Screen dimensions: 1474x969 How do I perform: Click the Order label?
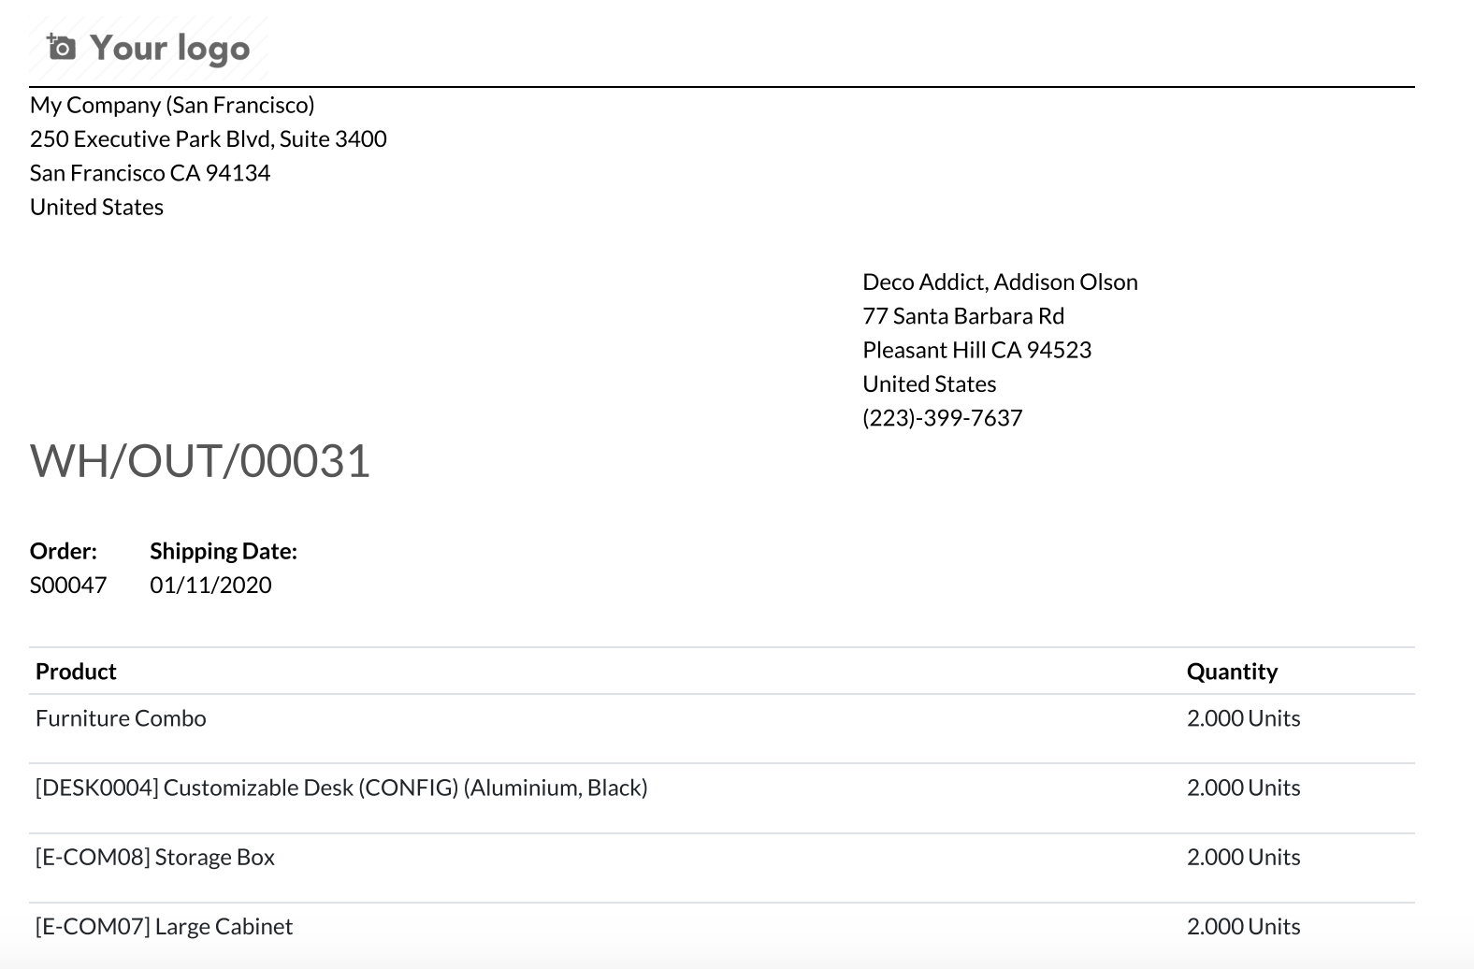(64, 551)
